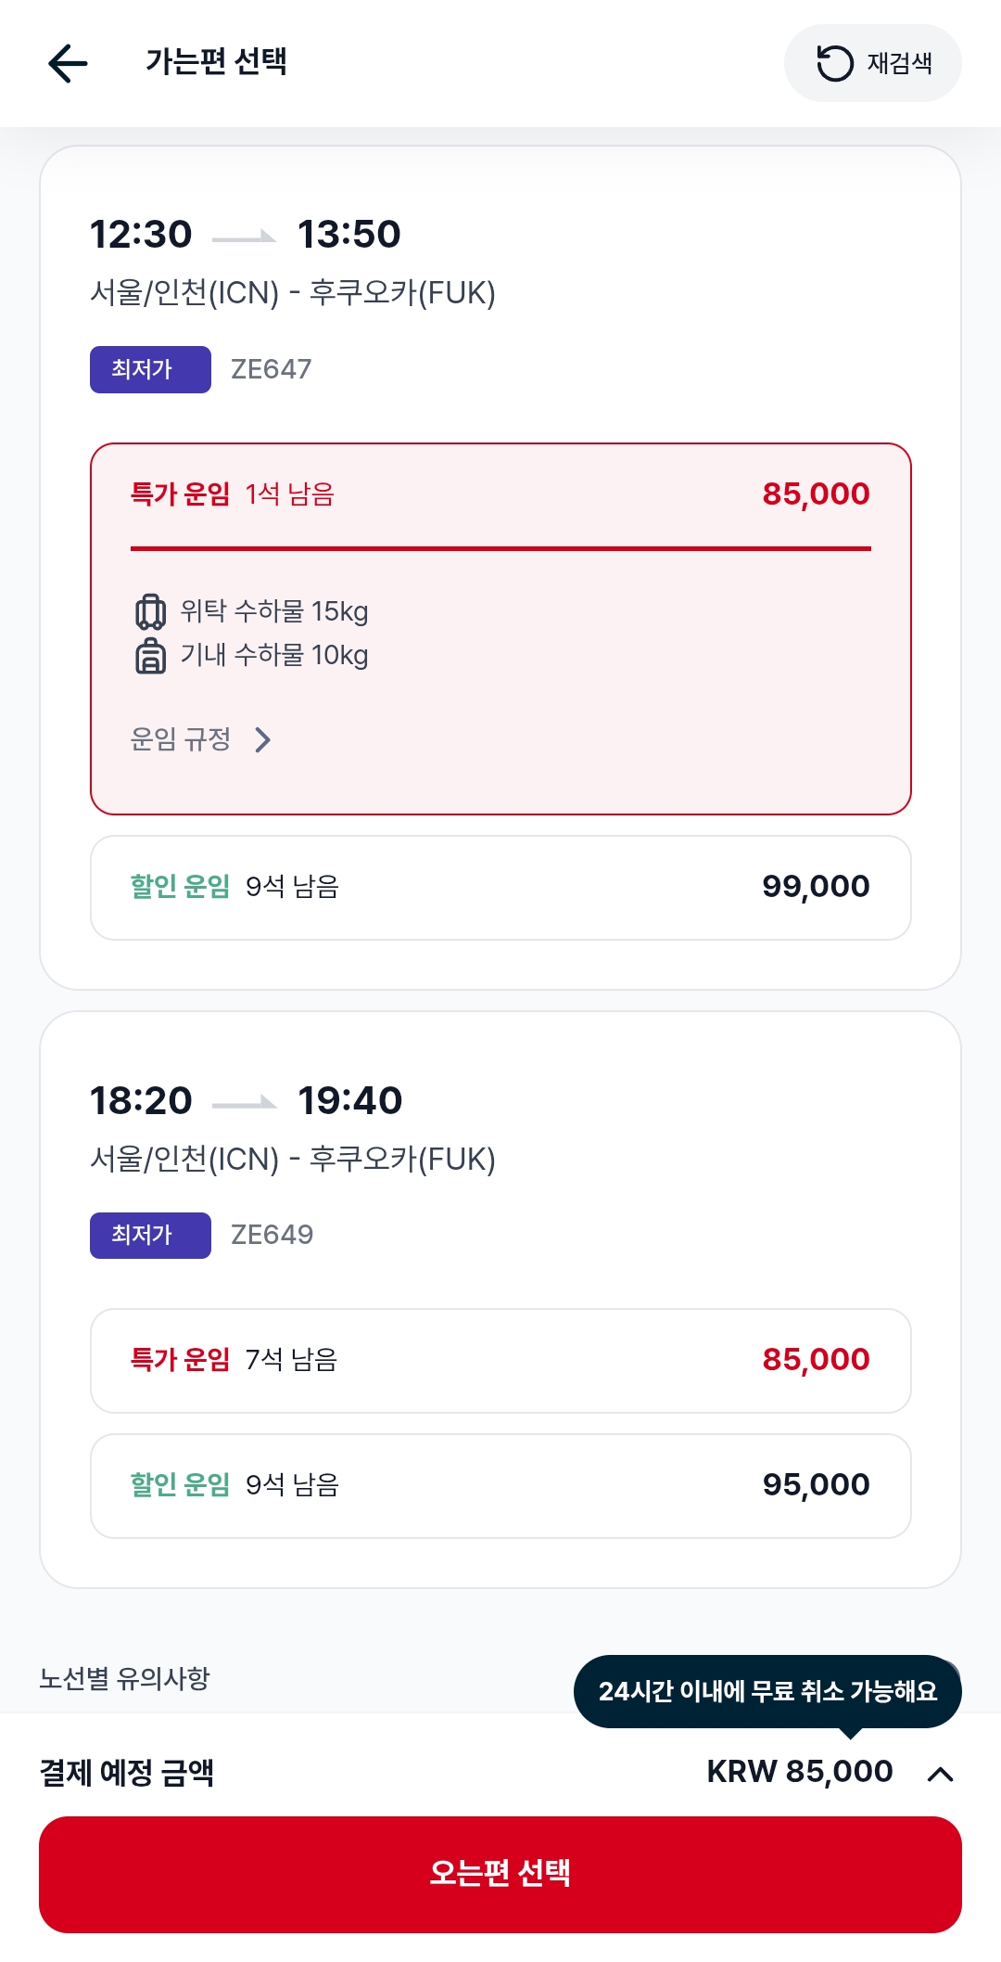
Task: Click KRW 85,000 payment amount
Action: coord(799,1772)
